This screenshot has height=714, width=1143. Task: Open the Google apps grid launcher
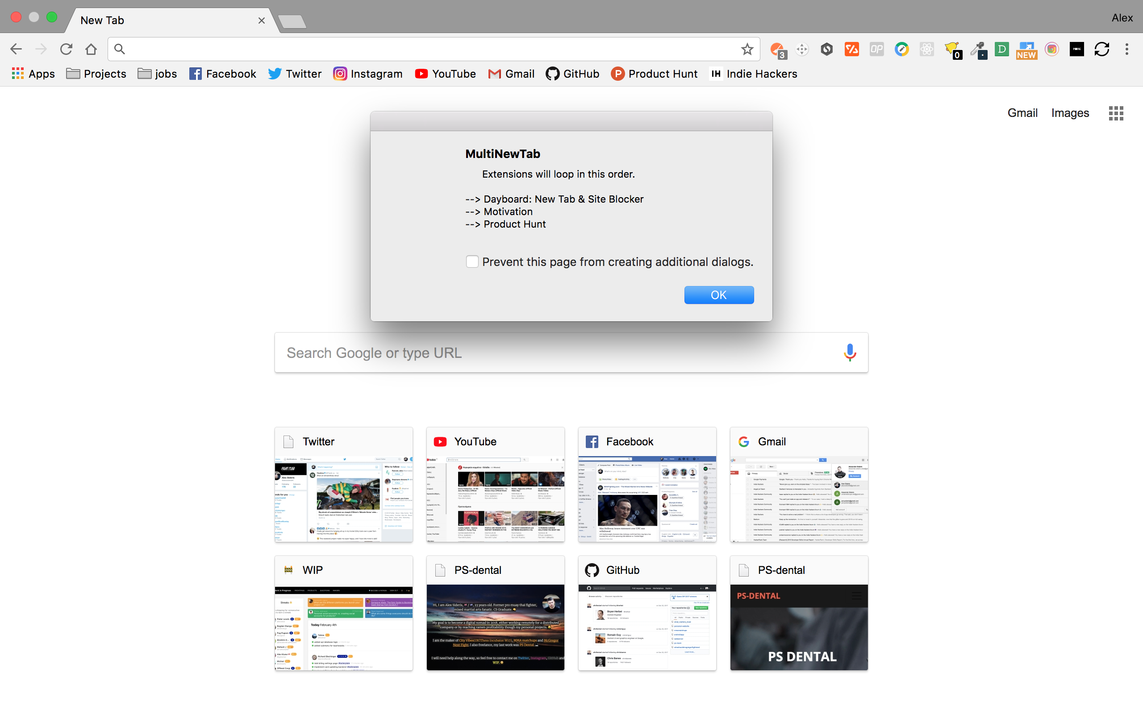tap(1116, 113)
